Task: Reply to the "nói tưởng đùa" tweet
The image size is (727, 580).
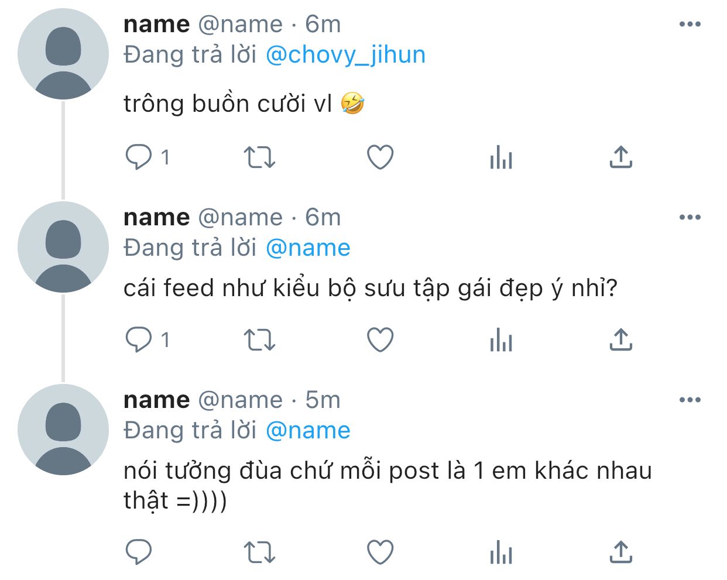Action: coord(139,552)
